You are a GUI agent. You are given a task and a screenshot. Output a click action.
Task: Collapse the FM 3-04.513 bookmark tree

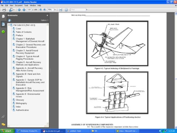tap(9, 25)
